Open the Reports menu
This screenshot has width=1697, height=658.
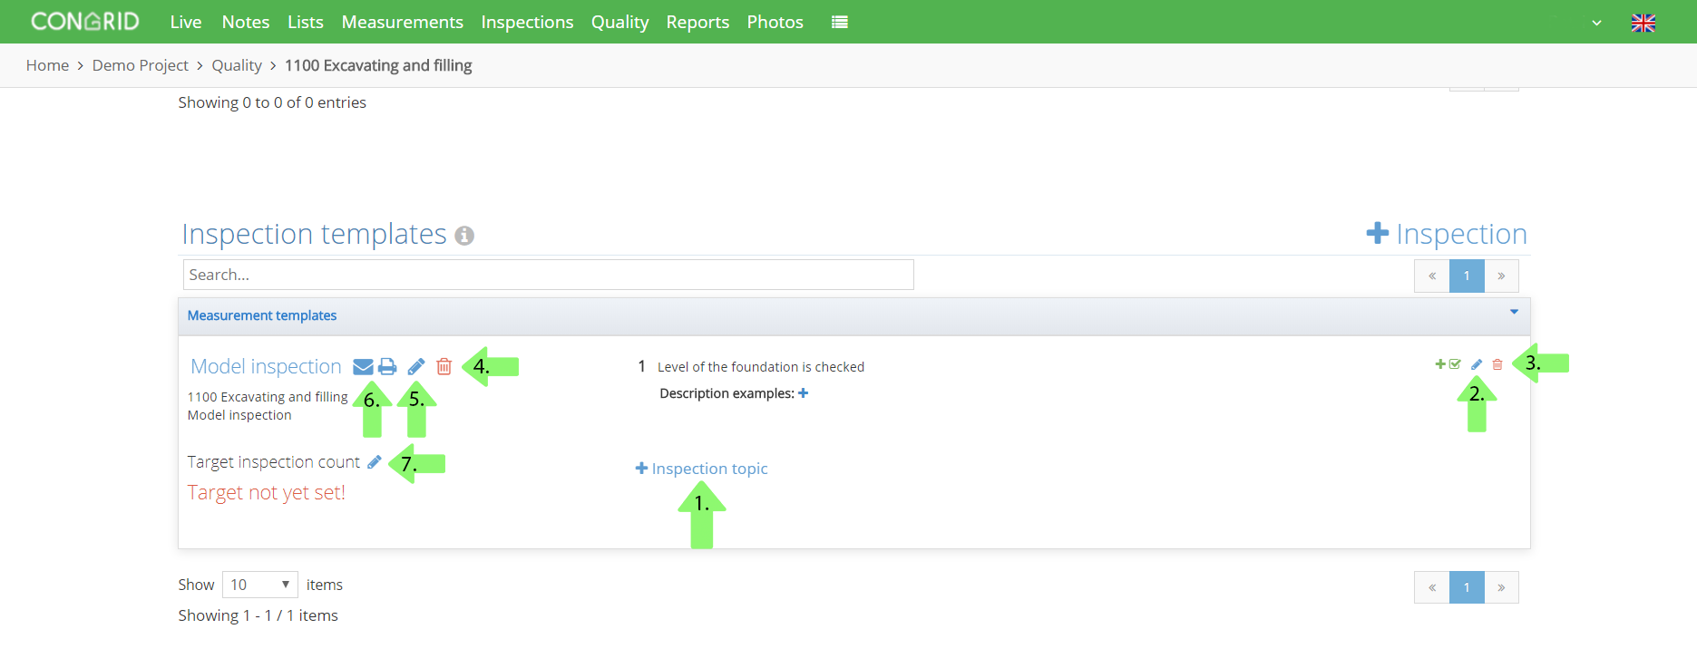tap(697, 22)
